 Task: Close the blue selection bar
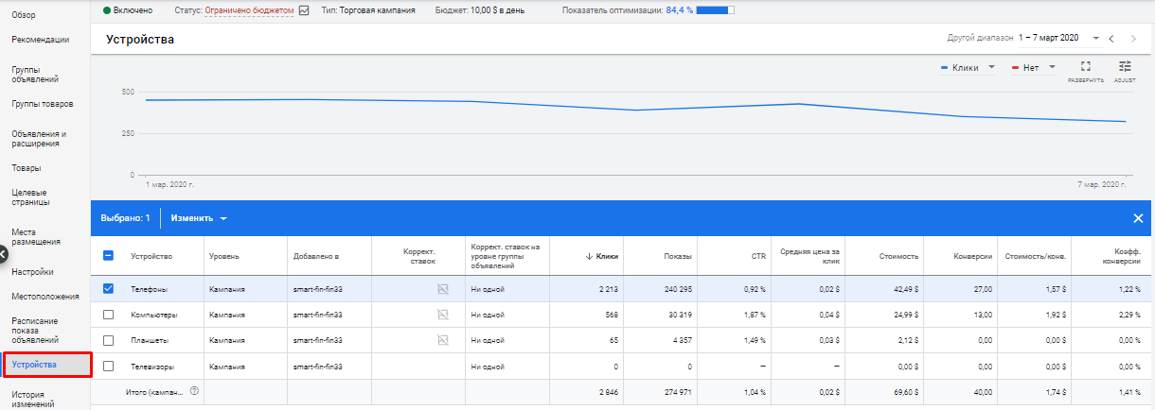pyautogui.click(x=1138, y=218)
